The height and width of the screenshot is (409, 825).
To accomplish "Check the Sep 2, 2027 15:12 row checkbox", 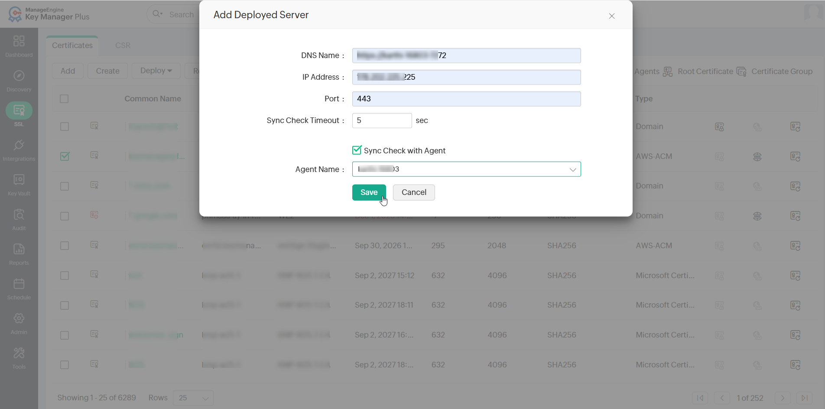I will 65,276.
